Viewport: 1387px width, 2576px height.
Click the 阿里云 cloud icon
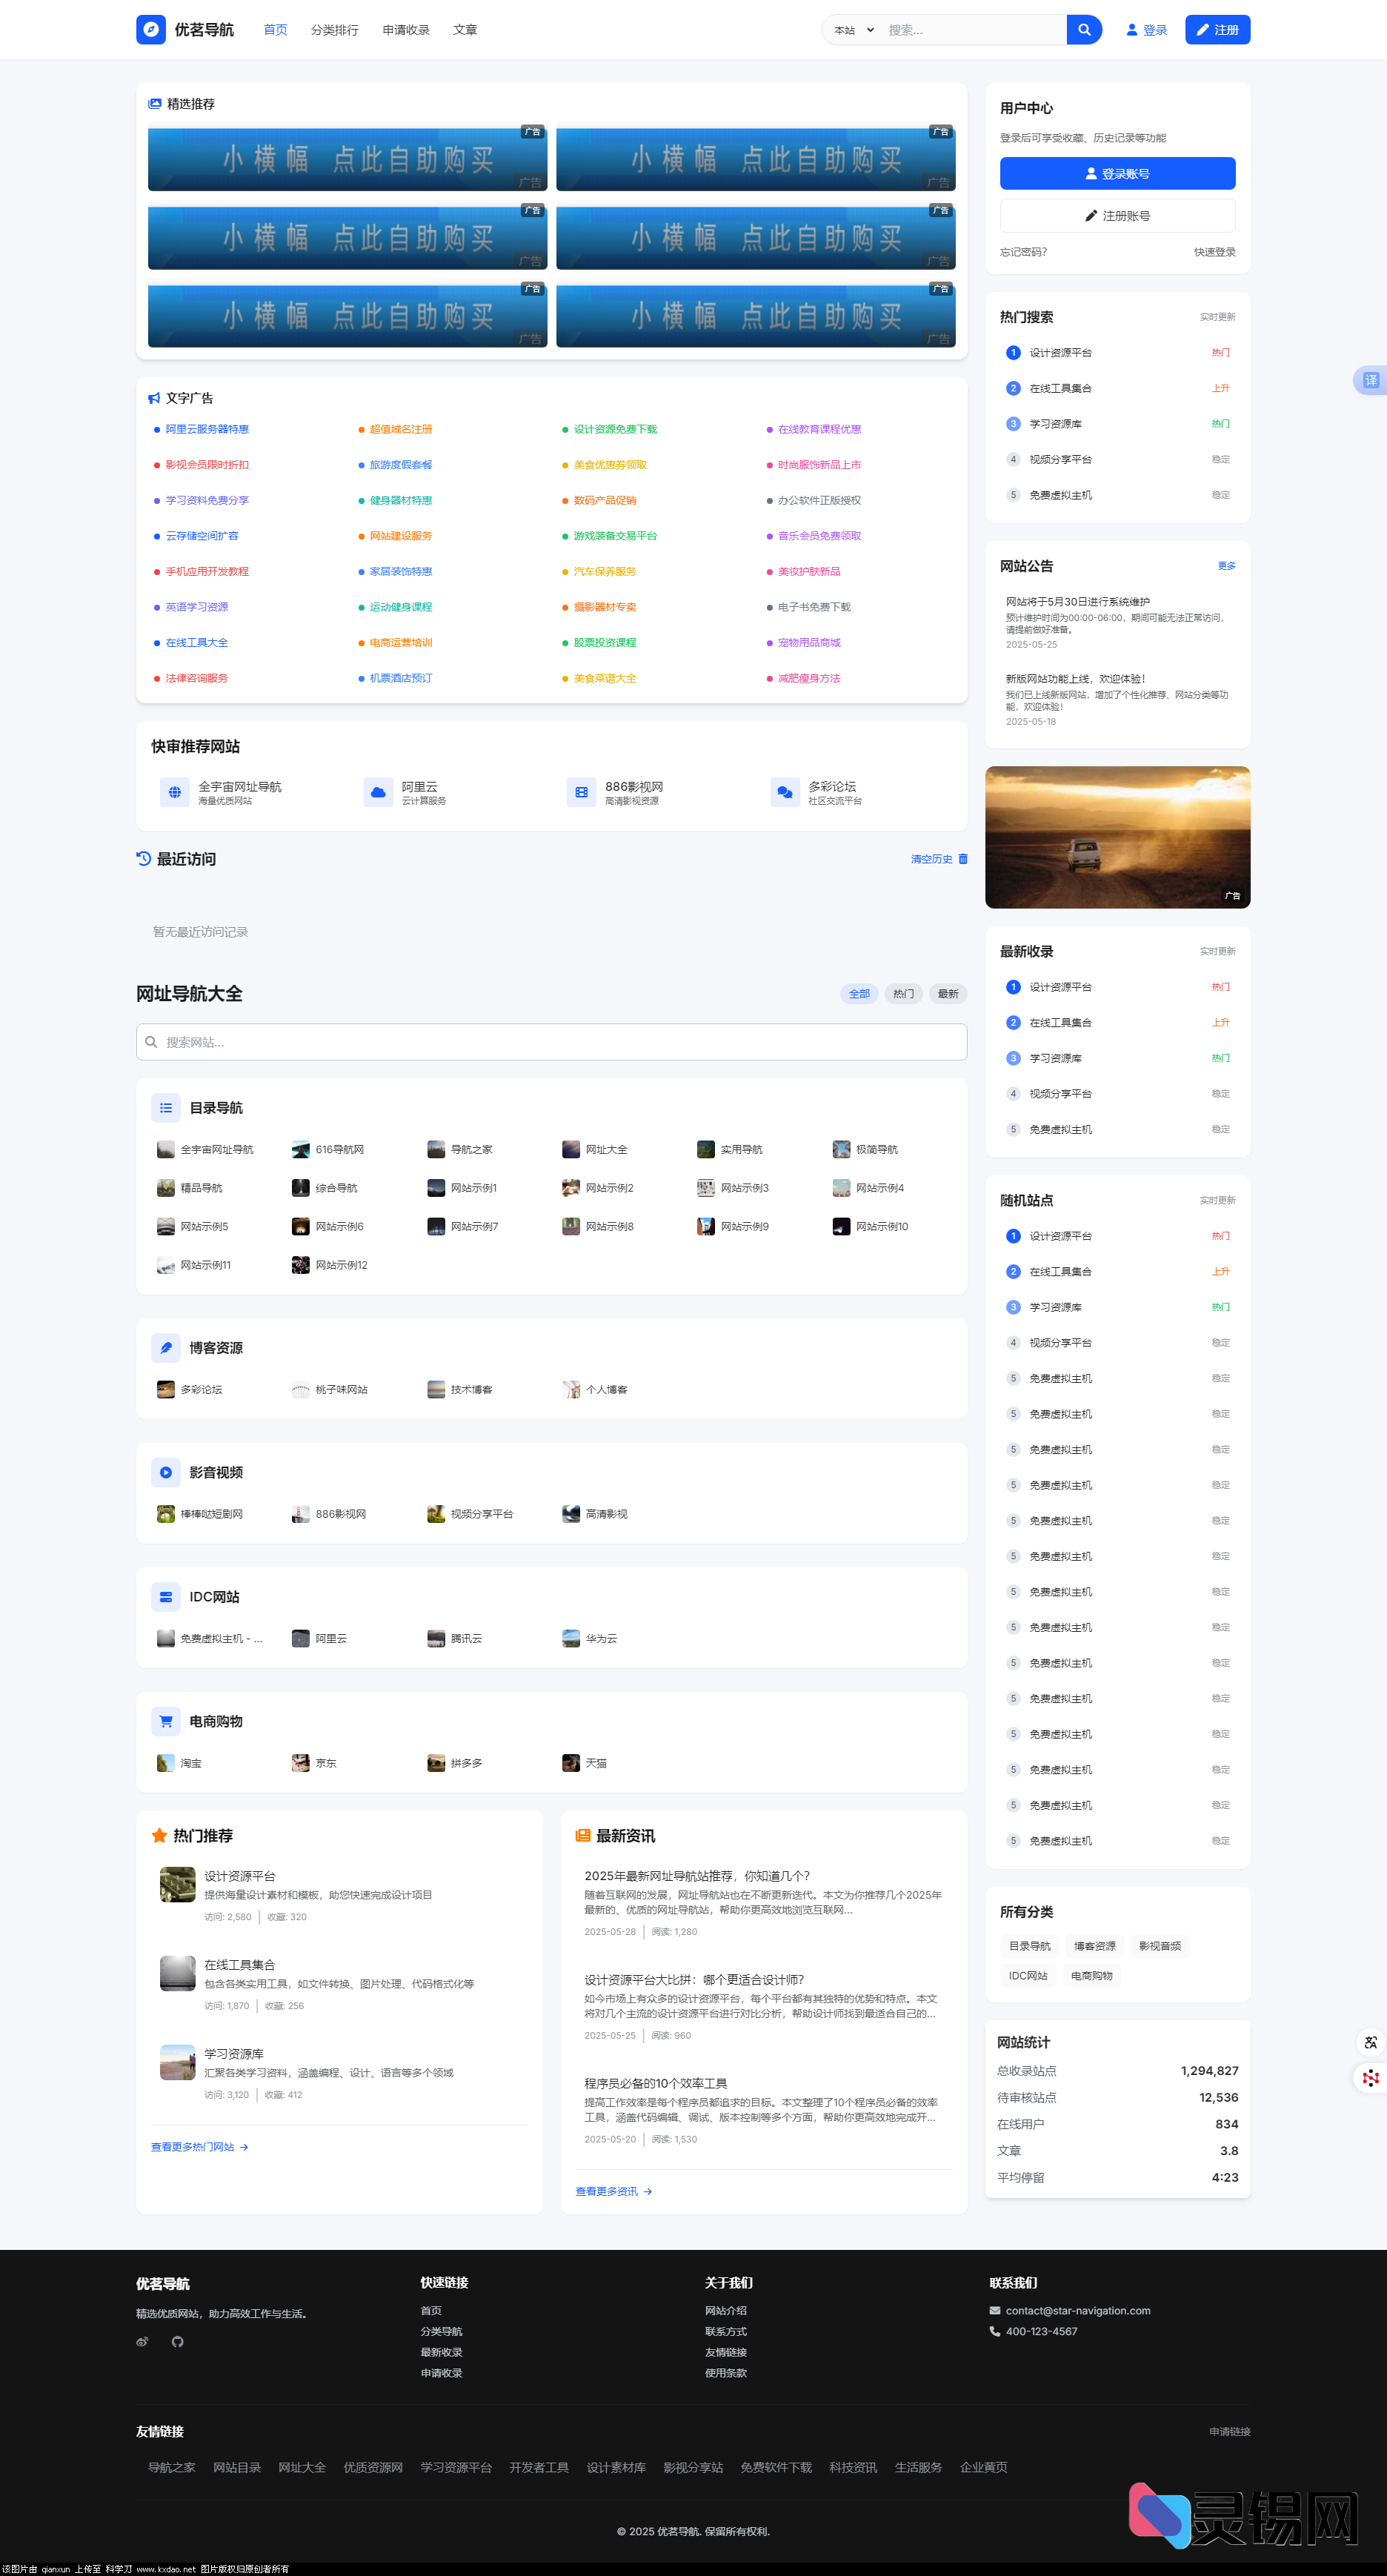(x=378, y=792)
